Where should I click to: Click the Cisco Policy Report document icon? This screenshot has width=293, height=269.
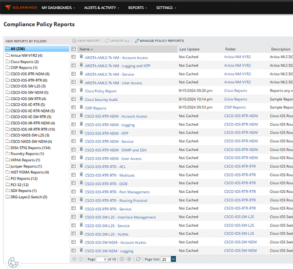[x=81, y=90]
